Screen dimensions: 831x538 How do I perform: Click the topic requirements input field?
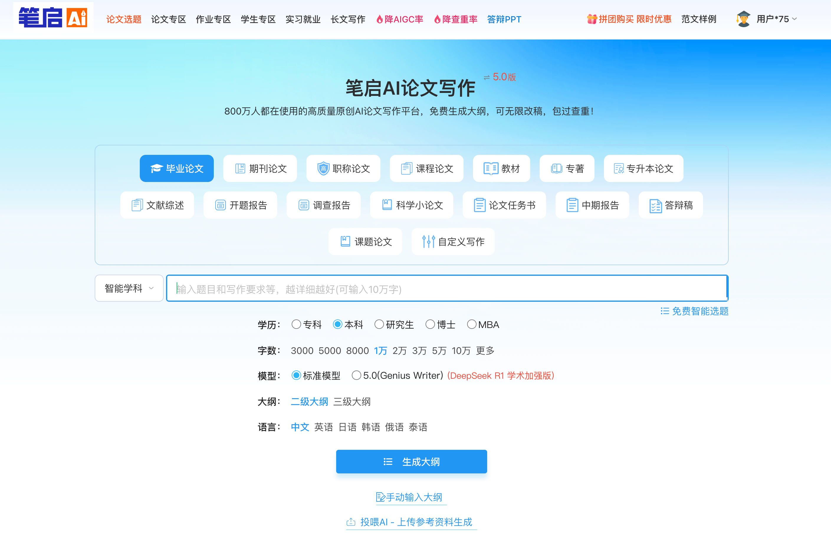pyautogui.click(x=447, y=288)
